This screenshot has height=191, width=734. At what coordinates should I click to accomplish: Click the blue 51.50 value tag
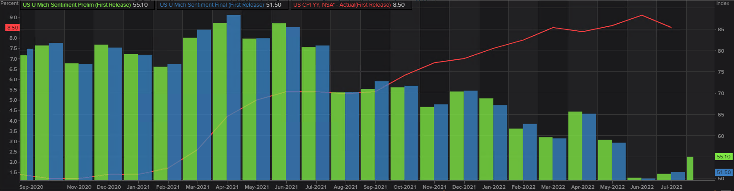coord(723,172)
